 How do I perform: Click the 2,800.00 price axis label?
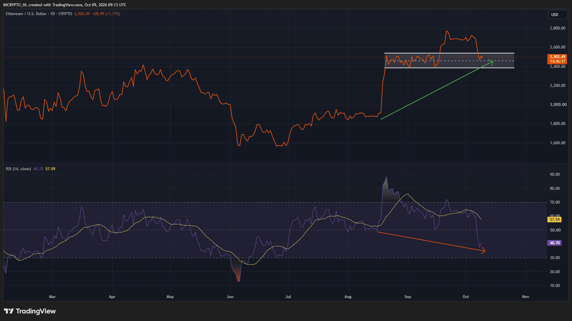pyautogui.click(x=558, y=28)
